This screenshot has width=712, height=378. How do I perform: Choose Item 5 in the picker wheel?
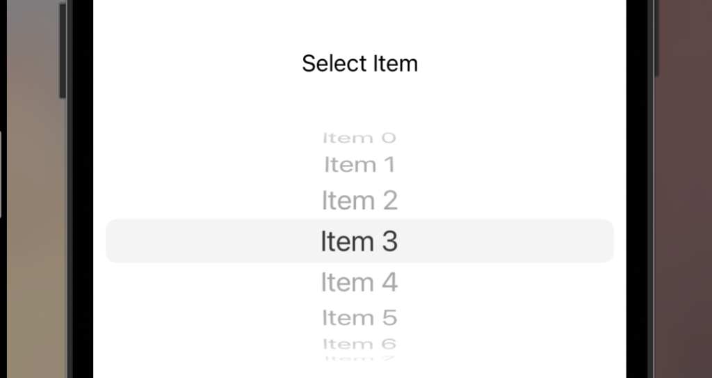point(359,317)
